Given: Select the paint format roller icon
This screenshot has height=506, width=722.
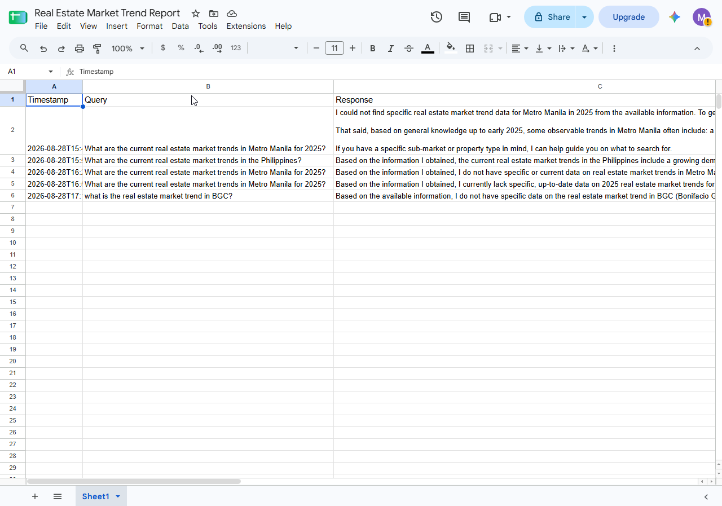Looking at the screenshot, I should 97,49.
